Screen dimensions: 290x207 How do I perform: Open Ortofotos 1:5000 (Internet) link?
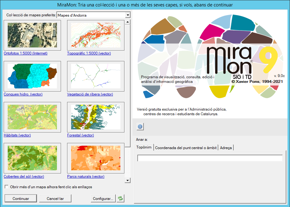click(x=26, y=53)
